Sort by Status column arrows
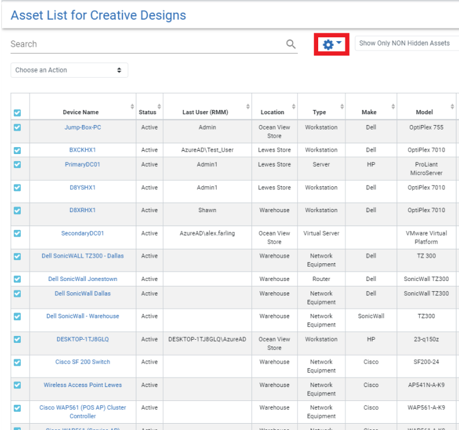The width and height of the screenshot is (459, 430). (x=159, y=106)
